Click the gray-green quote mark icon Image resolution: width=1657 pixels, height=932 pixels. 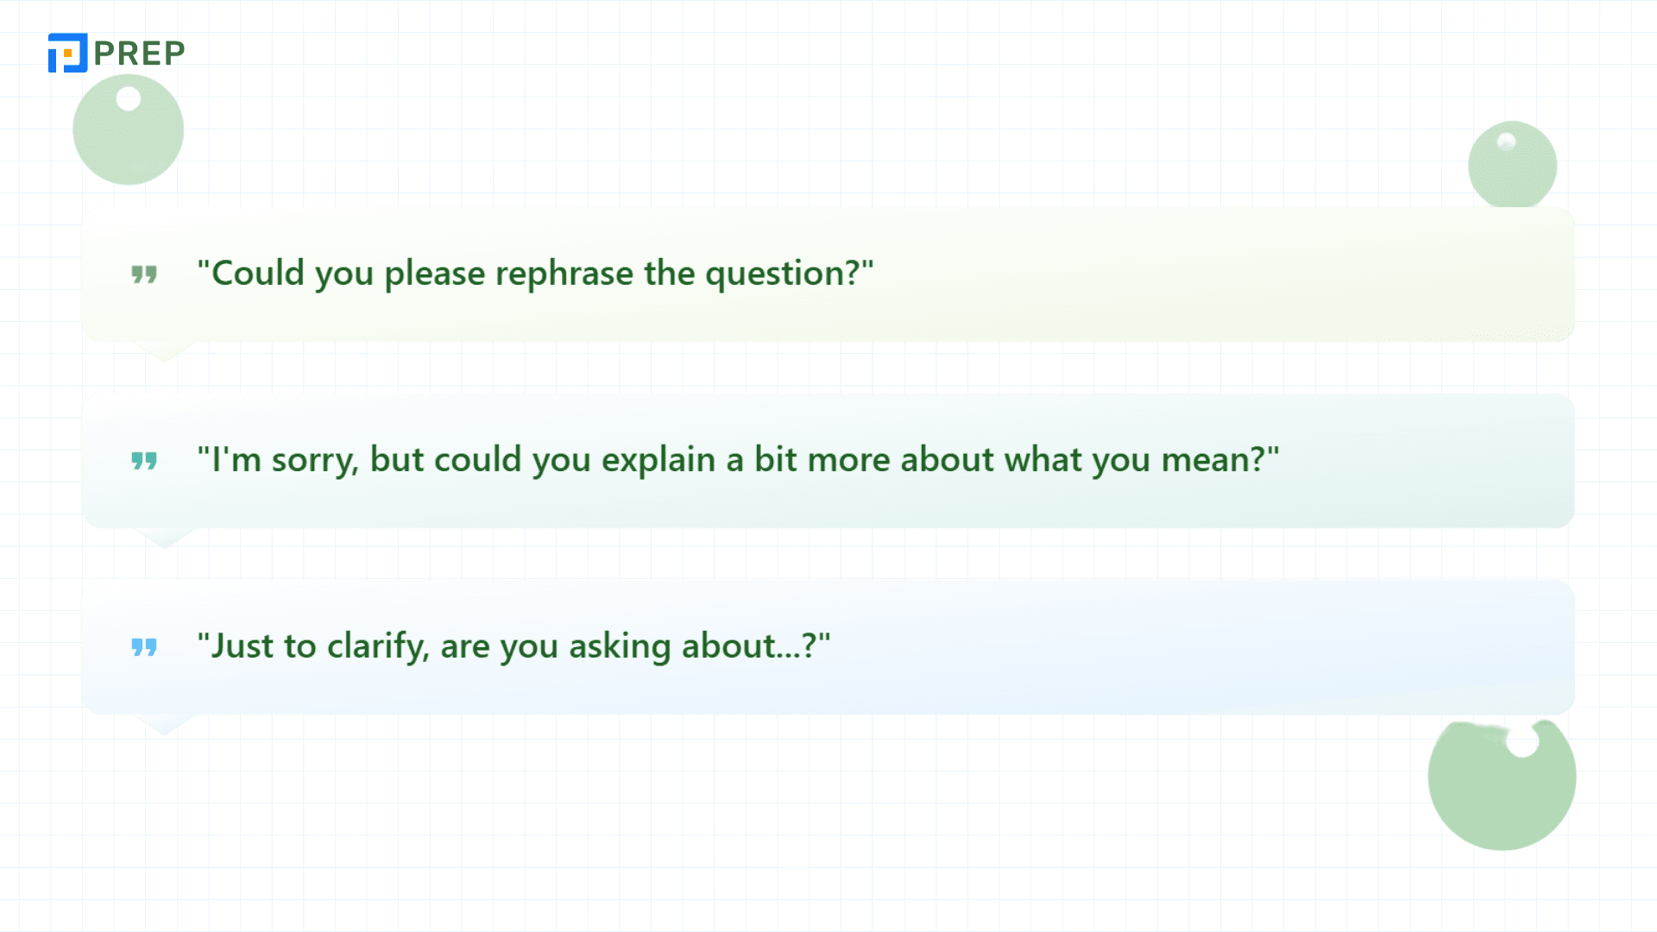click(144, 274)
